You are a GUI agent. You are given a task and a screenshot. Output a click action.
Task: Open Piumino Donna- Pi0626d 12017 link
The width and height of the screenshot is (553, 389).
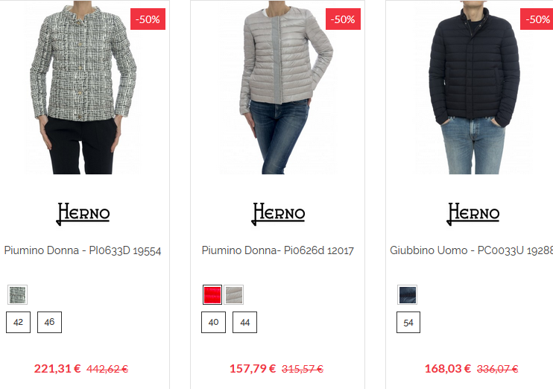pos(277,250)
